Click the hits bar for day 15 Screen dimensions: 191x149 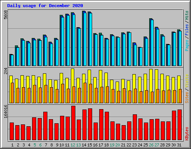pos(88,39)
